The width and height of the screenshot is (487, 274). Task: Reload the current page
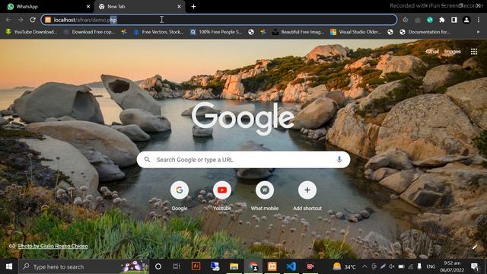click(x=33, y=20)
